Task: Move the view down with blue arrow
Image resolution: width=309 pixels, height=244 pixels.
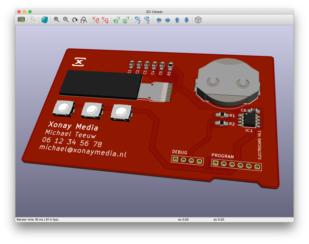Action: [x=186, y=20]
